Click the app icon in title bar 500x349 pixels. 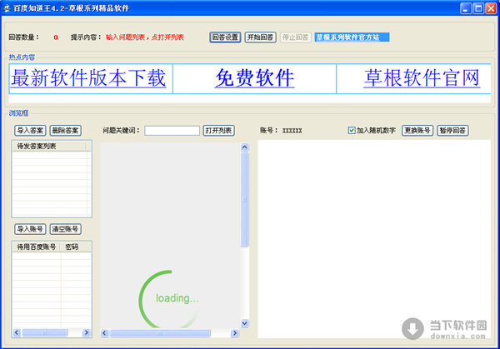(x=7, y=8)
